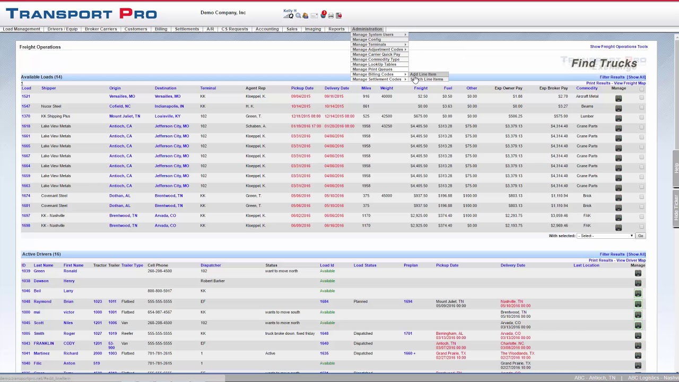Sort loads by Pickup Date column header
This screenshot has width=679, height=382.
302,88
